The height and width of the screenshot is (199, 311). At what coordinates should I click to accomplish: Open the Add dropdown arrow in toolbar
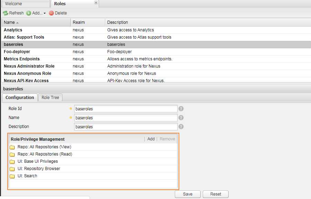pos(44,13)
